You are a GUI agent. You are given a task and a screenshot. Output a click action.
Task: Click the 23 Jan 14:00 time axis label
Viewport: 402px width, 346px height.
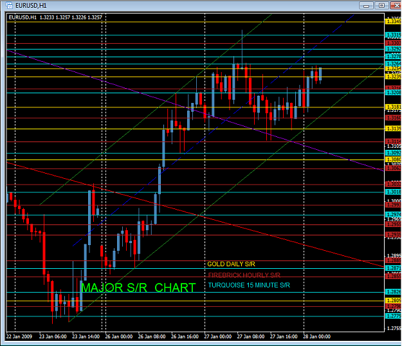(86, 336)
